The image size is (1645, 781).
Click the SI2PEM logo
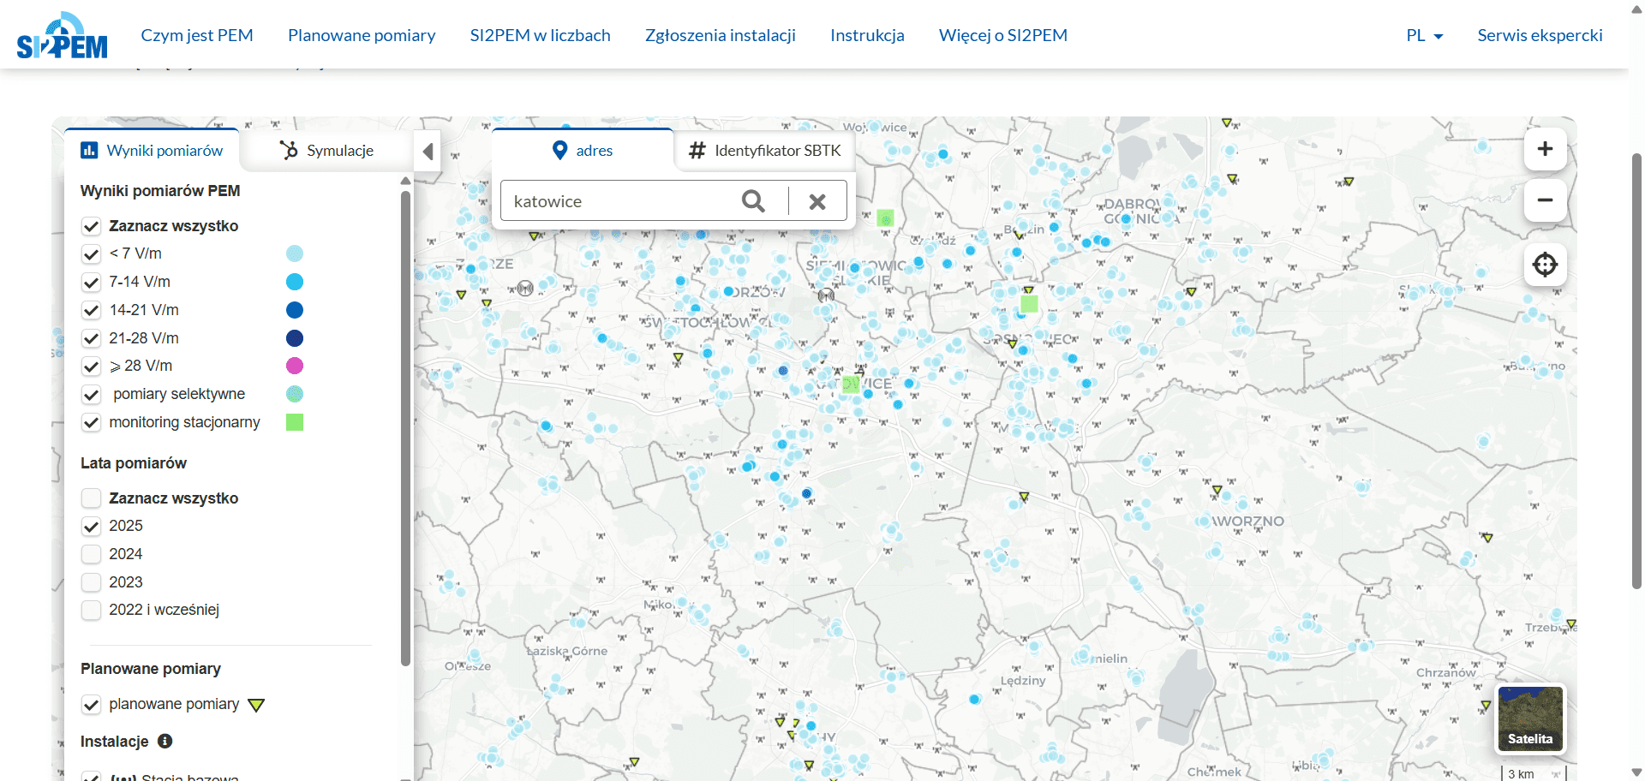pos(63,35)
